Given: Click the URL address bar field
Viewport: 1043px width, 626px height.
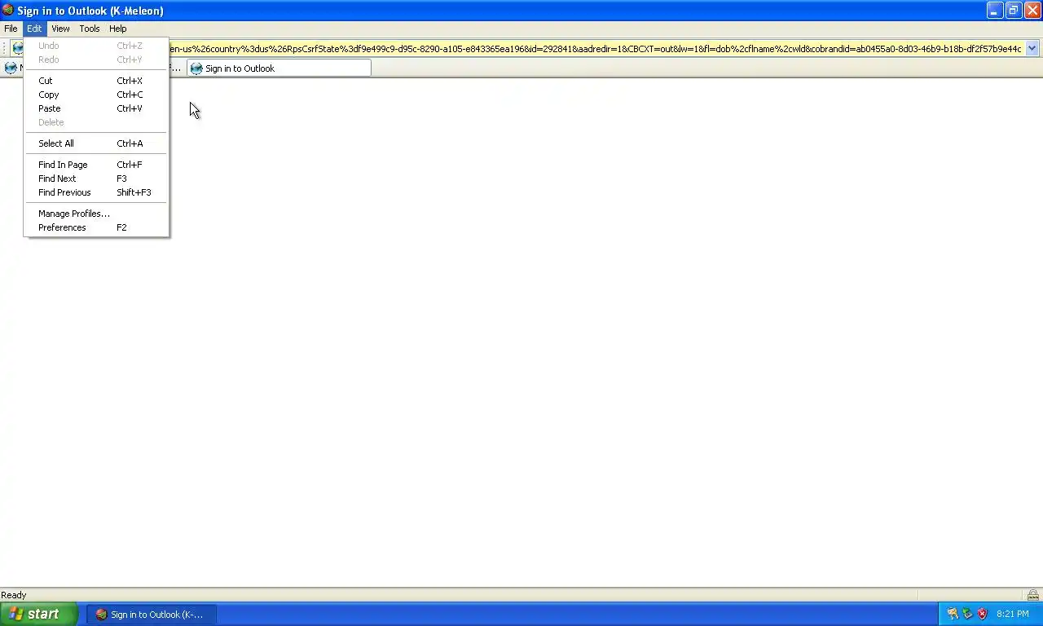Looking at the screenshot, I should (595, 49).
